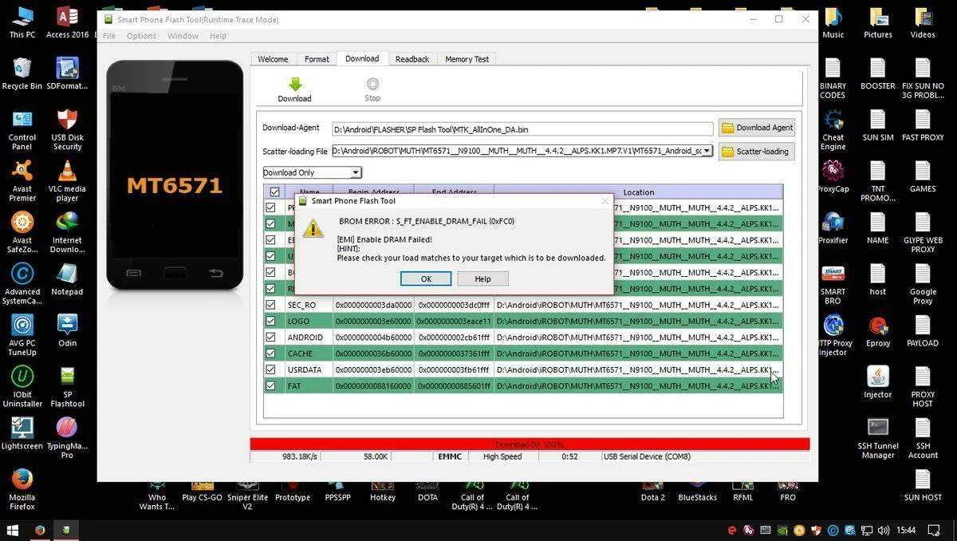The image size is (957, 541).
Task: Click OK in the BROM error dialog
Action: (426, 278)
